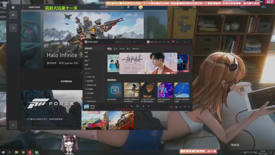Open the Forza Horizon 5 thumbnail

pos(93,120)
